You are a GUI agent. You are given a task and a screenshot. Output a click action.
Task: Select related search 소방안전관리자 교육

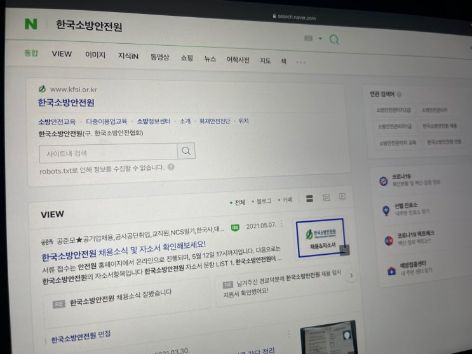coord(397,143)
